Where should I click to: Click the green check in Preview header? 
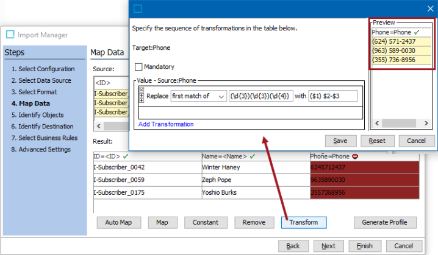click(417, 32)
